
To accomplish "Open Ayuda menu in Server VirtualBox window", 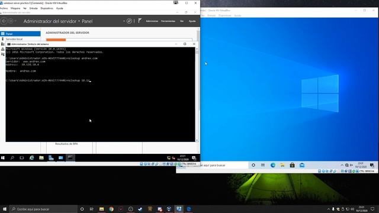I will coord(59,8).
